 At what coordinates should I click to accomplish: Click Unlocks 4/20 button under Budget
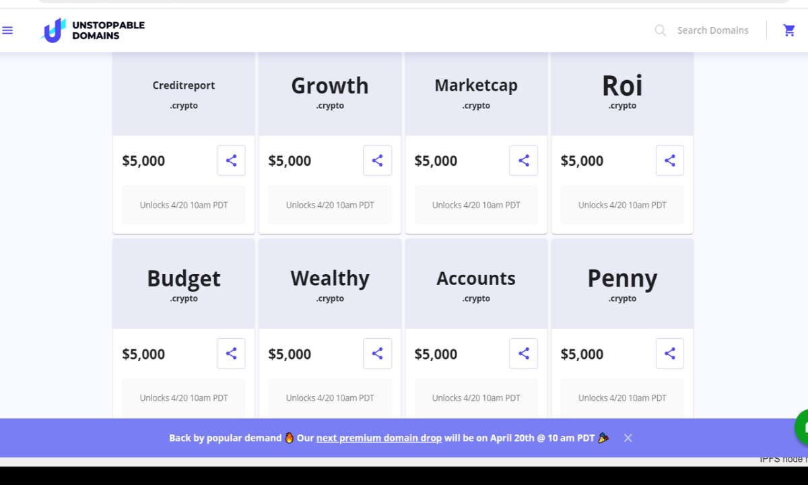tap(184, 398)
